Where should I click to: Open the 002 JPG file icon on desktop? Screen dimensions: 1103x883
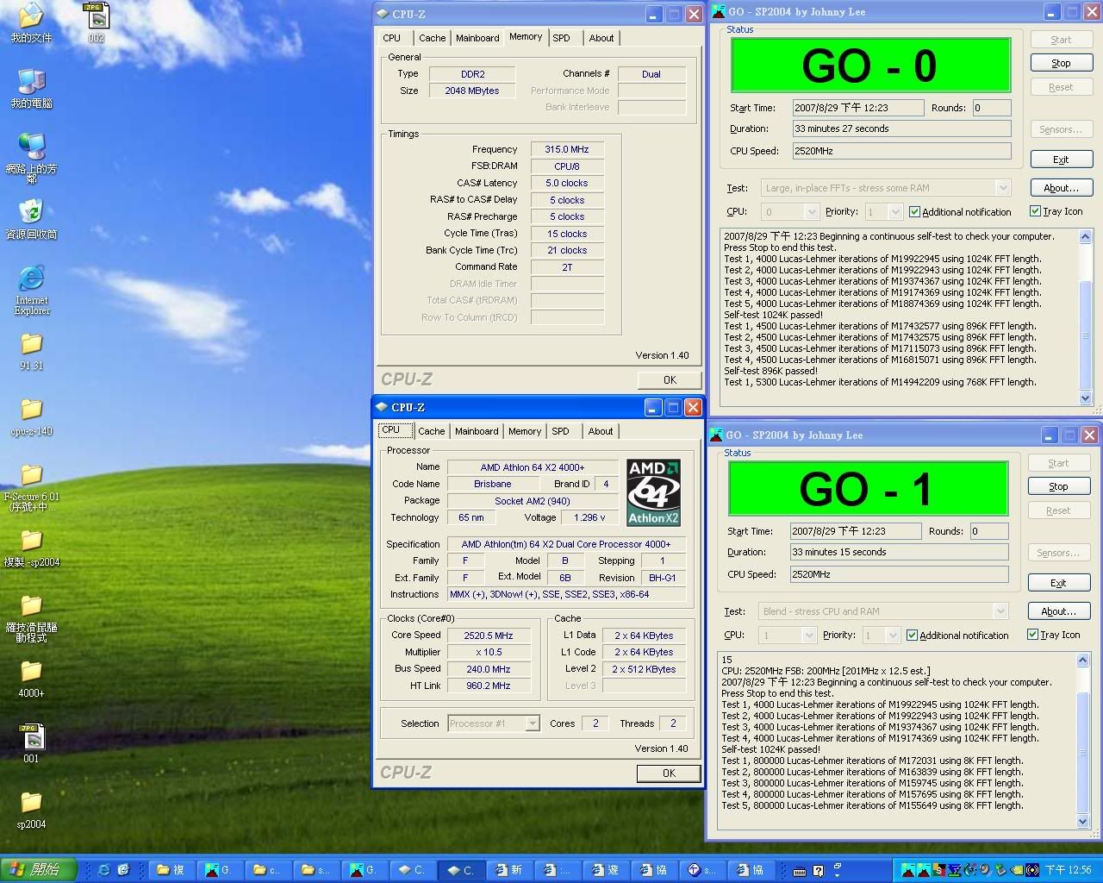click(x=97, y=22)
